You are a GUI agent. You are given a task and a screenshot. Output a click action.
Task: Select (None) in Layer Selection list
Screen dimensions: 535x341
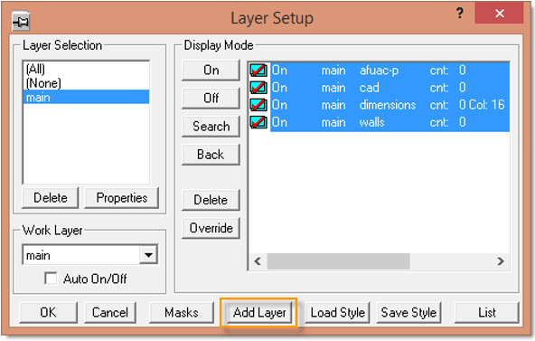coord(86,83)
